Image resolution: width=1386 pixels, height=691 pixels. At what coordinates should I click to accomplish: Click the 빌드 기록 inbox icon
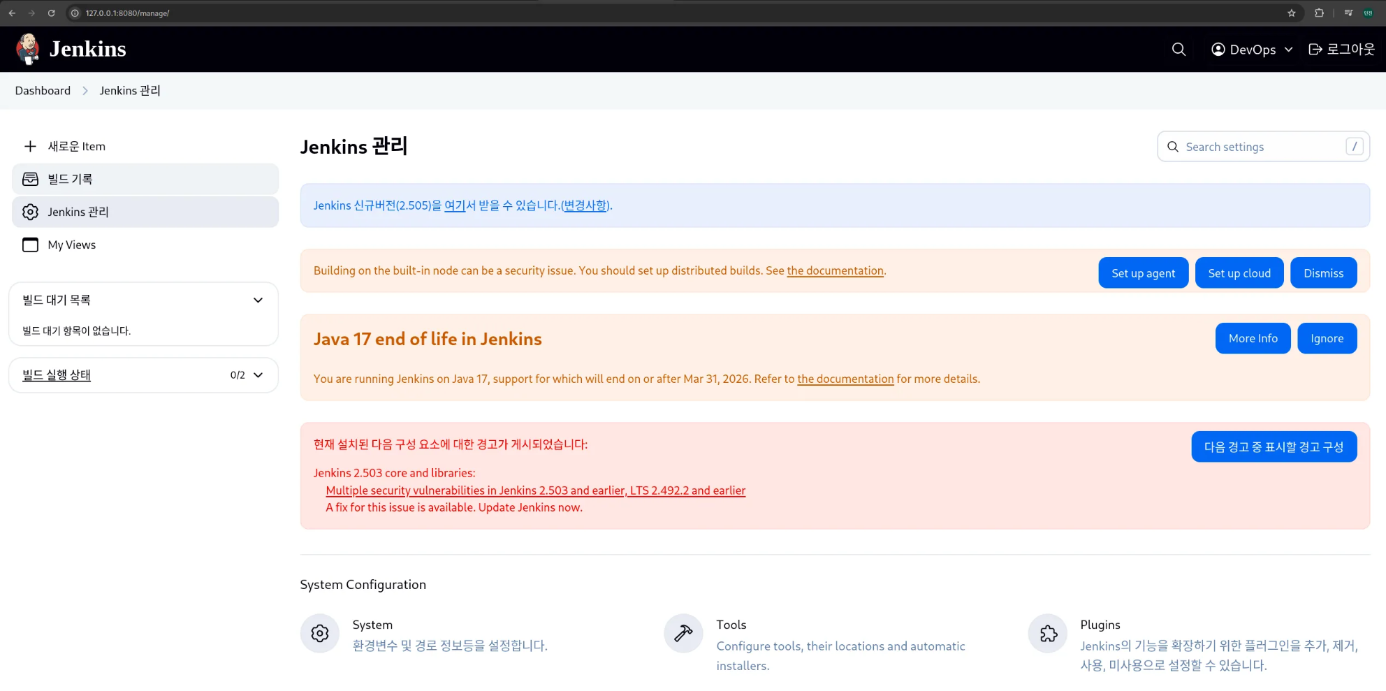point(30,179)
